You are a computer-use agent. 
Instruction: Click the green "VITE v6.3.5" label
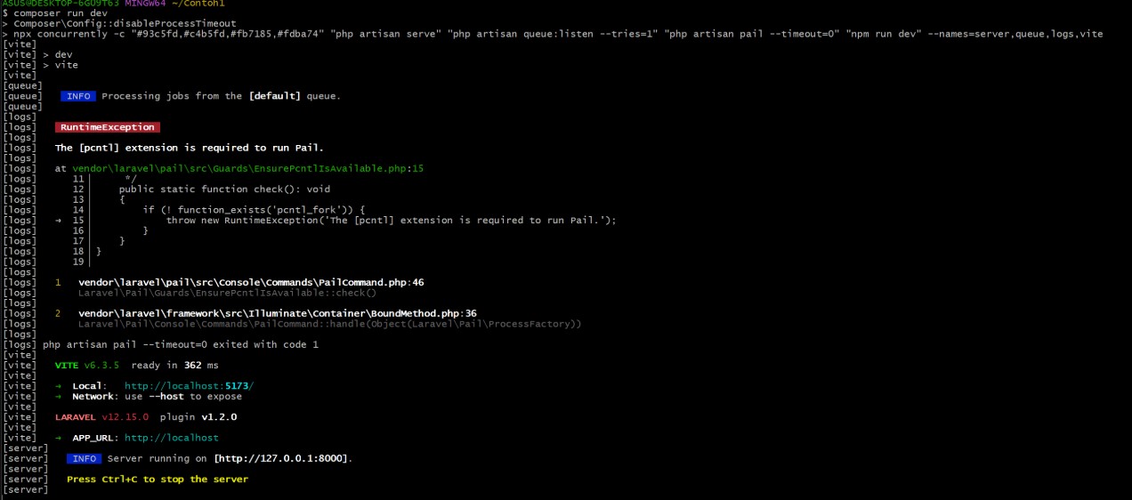tap(86, 366)
